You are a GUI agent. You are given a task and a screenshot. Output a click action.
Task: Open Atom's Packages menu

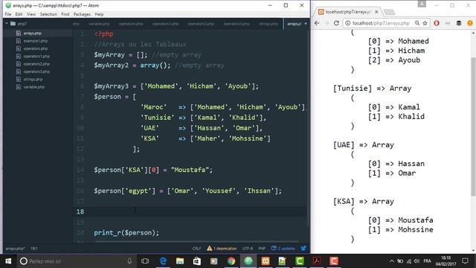[x=82, y=14]
